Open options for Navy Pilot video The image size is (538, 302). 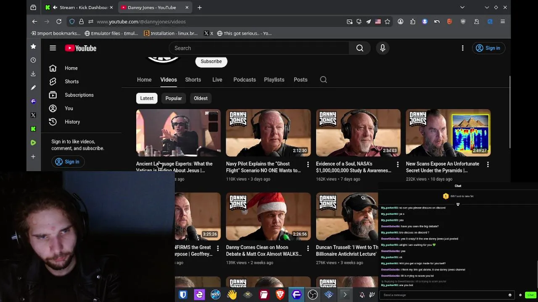click(308, 165)
